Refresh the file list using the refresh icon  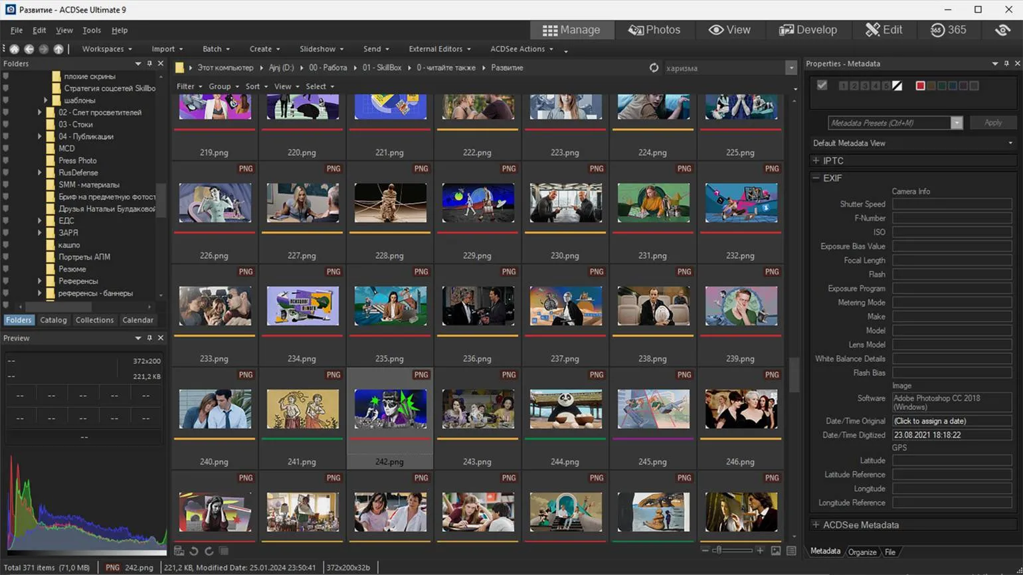654,68
